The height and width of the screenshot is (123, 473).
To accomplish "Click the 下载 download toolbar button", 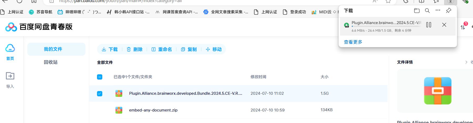I will 110,49.
